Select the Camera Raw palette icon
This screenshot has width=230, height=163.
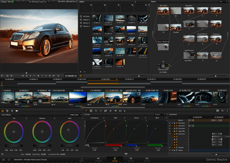17,111
